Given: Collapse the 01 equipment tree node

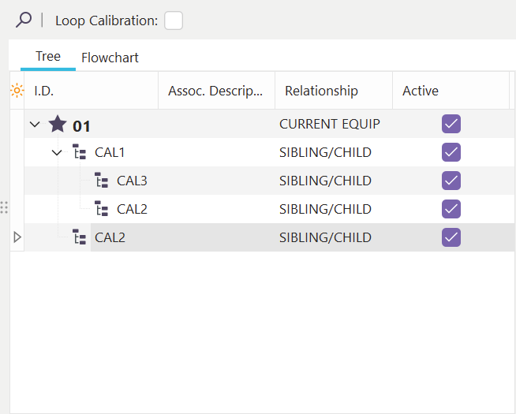Looking at the screenshot, I should (x=34, y=125).
